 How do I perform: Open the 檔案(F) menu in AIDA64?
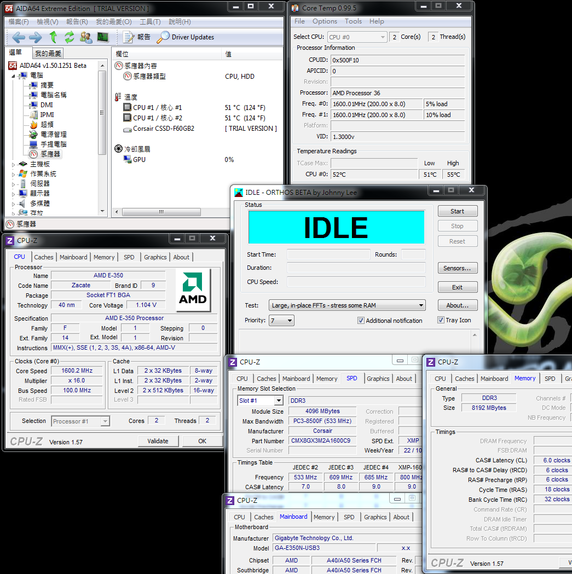(x=18, y=21)
